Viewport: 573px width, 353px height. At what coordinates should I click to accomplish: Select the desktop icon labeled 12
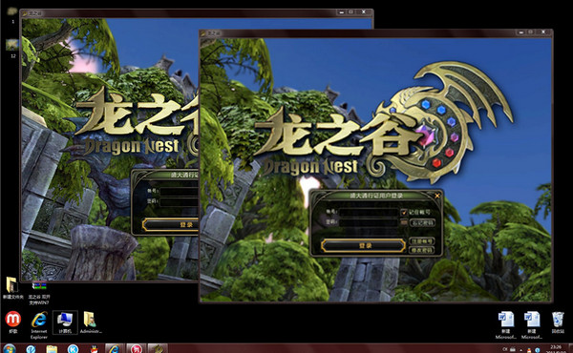[x=12, y=49]
